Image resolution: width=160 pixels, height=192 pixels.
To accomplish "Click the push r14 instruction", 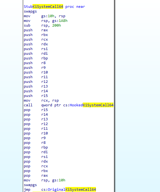I will pos(36,91).
